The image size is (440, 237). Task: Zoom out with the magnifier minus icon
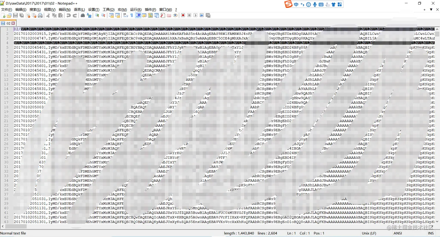coord(103,15)
